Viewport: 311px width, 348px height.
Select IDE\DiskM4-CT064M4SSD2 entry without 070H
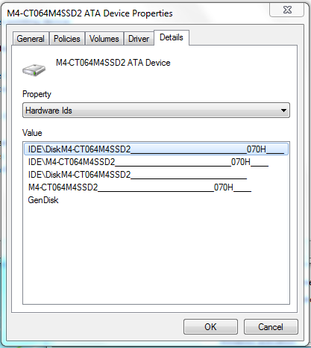pos(137,175)
